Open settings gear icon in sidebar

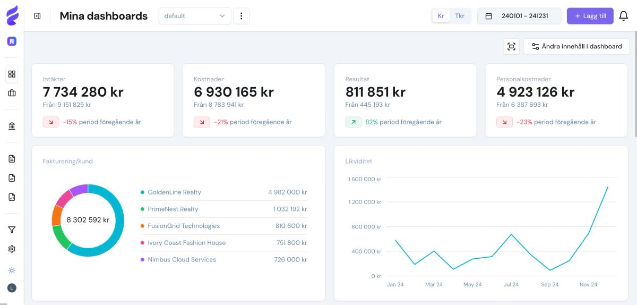click(x=12, y=249)
